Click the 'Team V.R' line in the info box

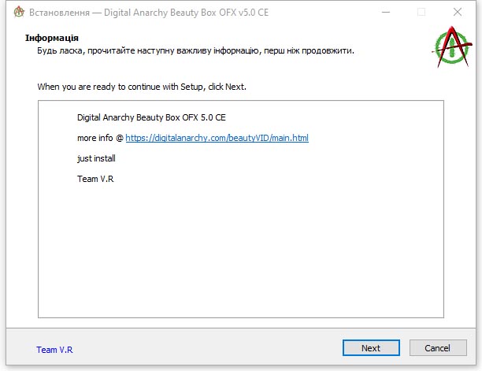pyautogui.click(x=95, y=179)
